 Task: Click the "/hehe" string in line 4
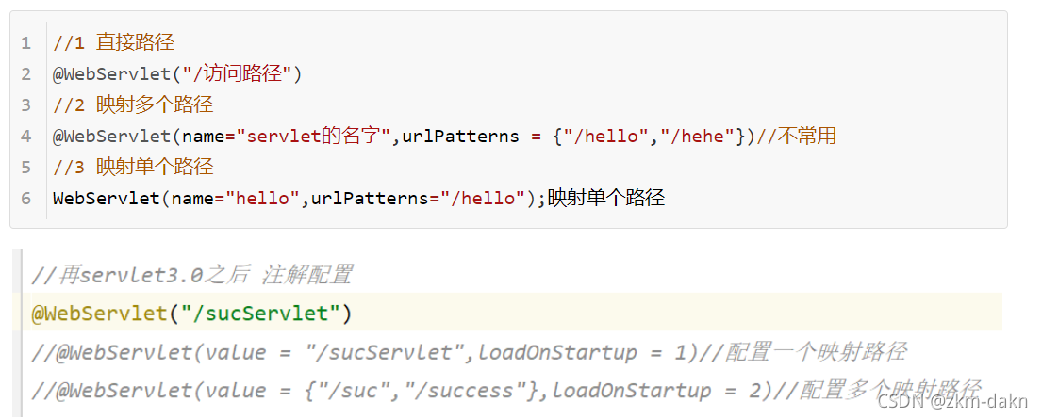(x=697, y=136)
